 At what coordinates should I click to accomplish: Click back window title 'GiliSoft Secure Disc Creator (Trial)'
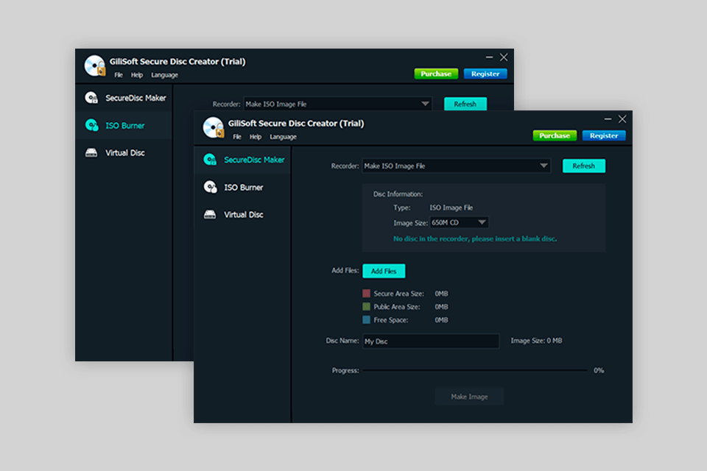pyautogui.click(x=177, y=62)
